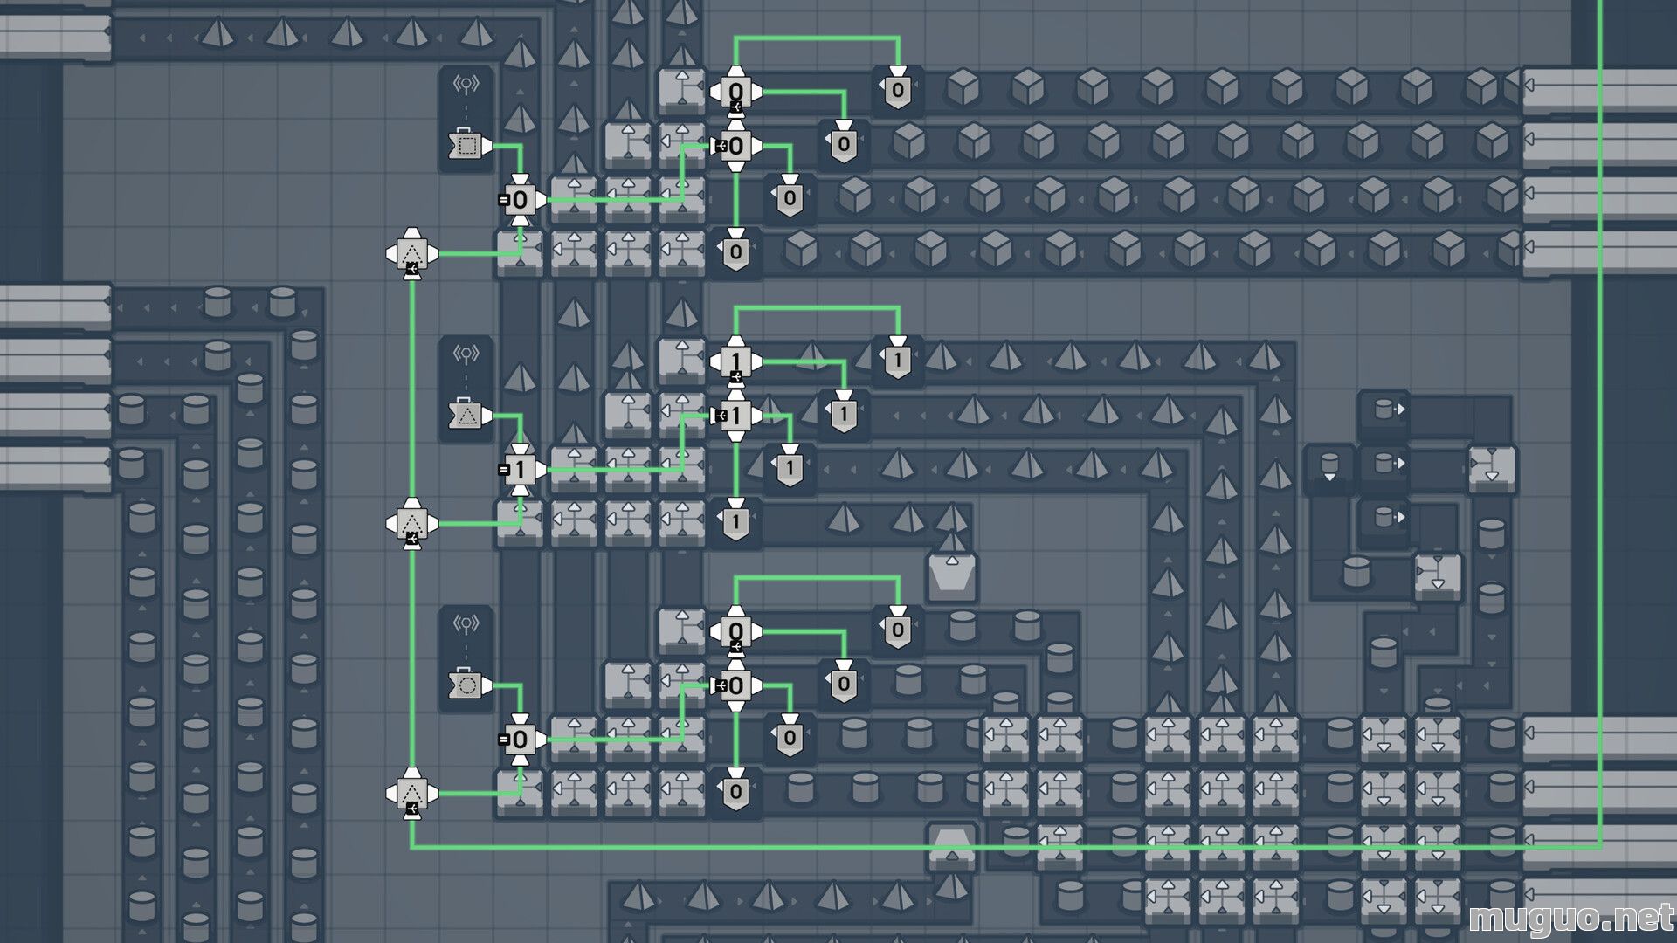Select the dashed-triangle gate wired to the '=1' comparator

412,524
